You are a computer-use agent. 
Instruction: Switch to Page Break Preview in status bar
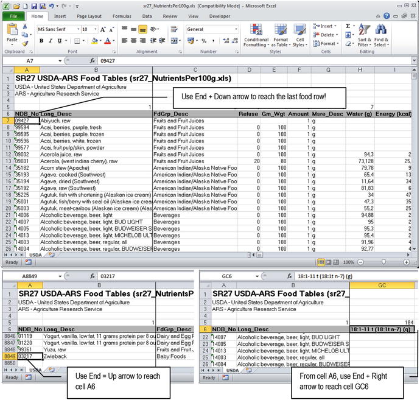(x=335, y=262)
